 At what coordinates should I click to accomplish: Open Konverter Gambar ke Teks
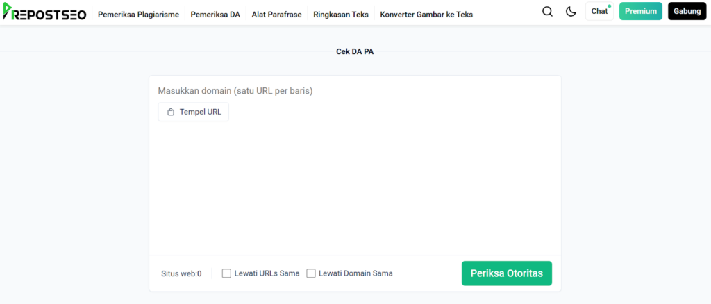click(426, 14)
